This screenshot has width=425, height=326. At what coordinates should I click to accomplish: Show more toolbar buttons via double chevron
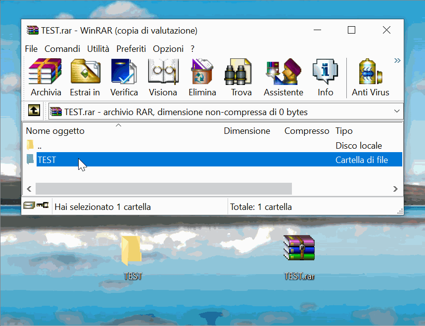[x=397, y=60]
